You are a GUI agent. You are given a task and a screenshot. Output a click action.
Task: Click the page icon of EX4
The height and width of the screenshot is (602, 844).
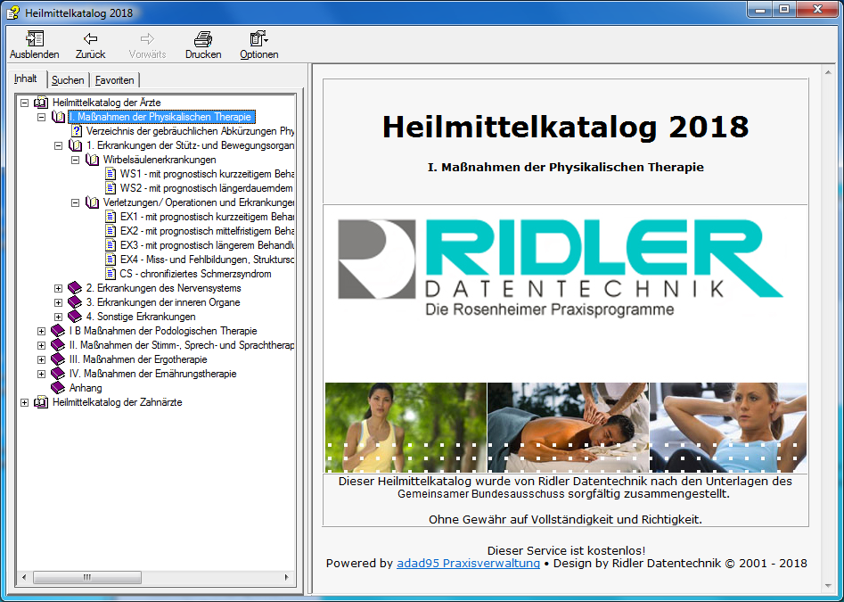(111, 260)
